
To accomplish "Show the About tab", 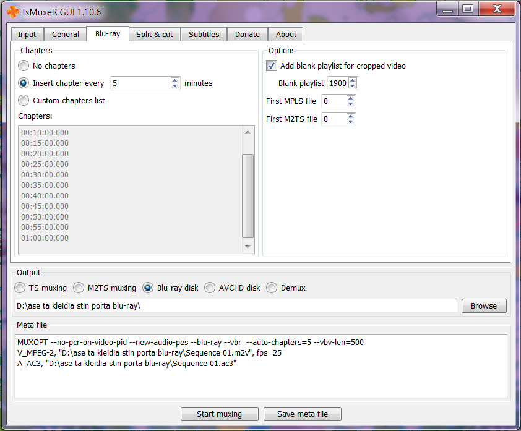I will (x=286, y=35).
